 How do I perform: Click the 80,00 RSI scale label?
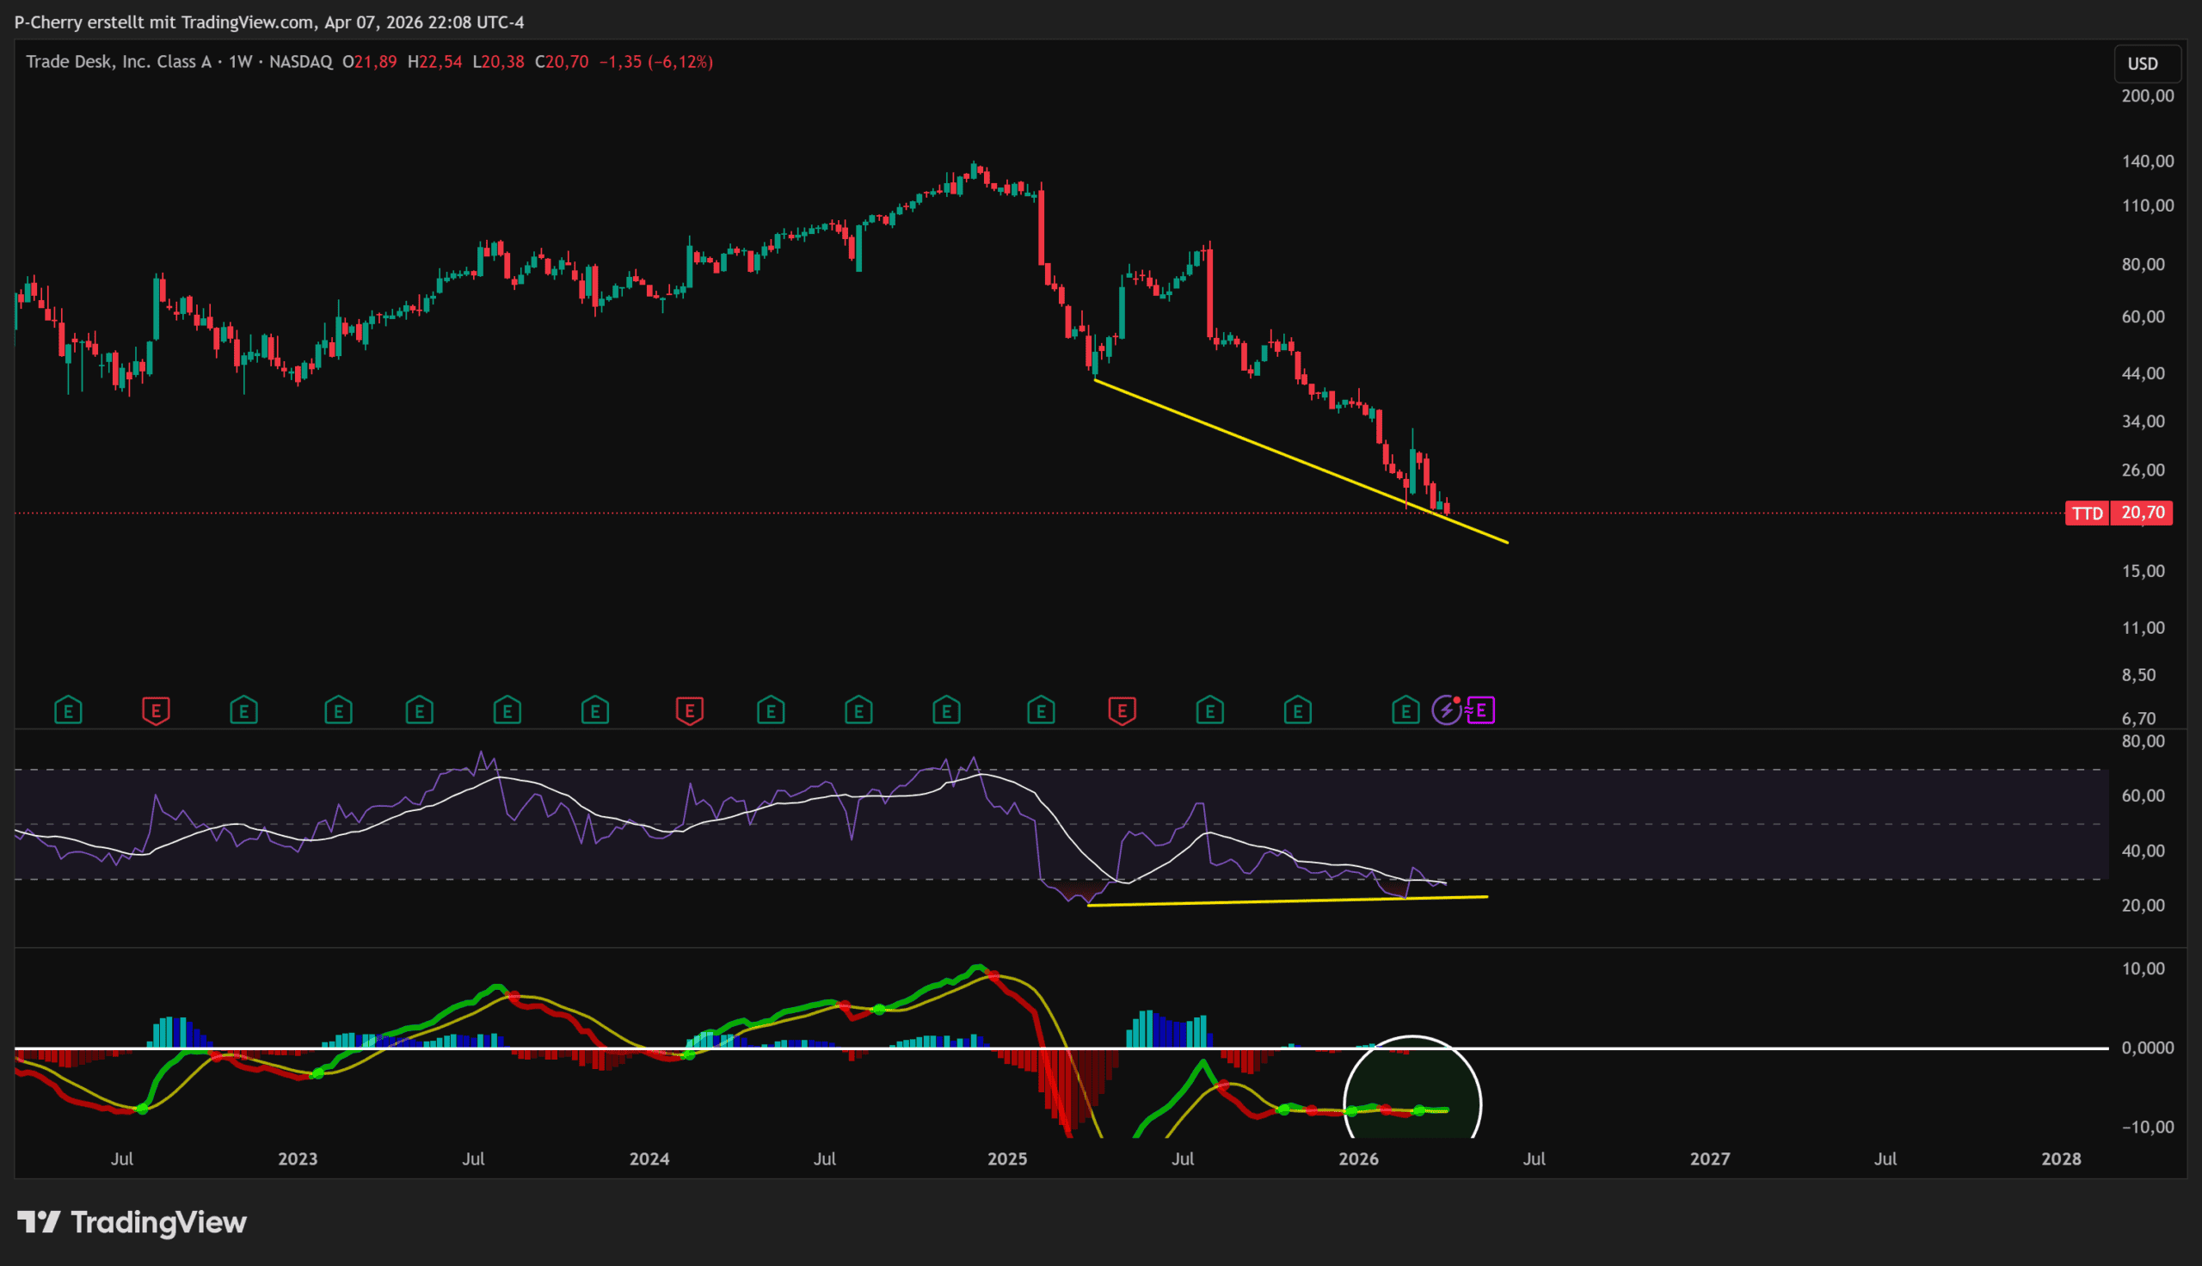coord(2142,741)
